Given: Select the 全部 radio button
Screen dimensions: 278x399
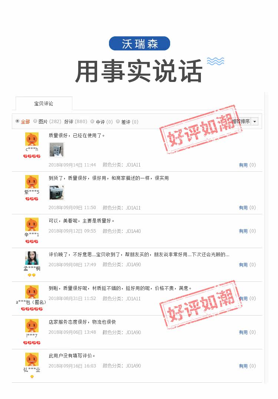Looking at the screenshot, I should pyautogui.click(x=17, y=121).
